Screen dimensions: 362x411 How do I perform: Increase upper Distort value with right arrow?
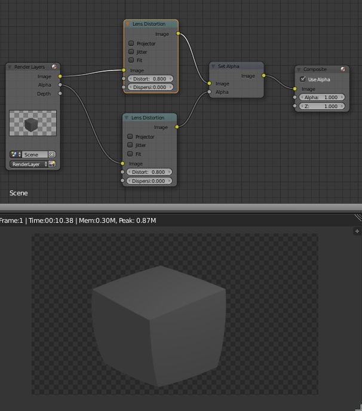click(170, 79)
